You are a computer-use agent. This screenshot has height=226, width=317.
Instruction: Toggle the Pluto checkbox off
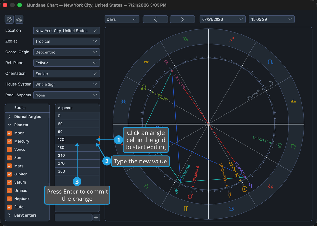[9, 207]
